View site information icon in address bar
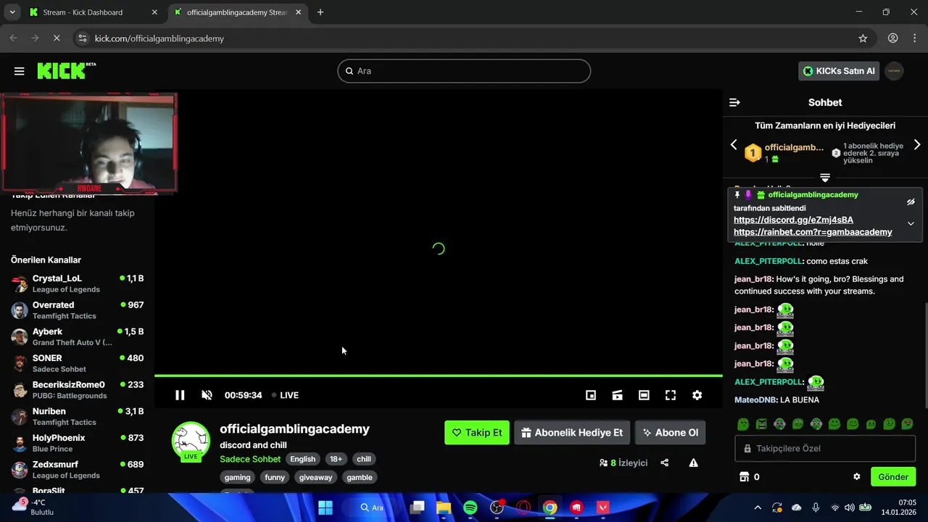928x522 pixels. point(82,38)
